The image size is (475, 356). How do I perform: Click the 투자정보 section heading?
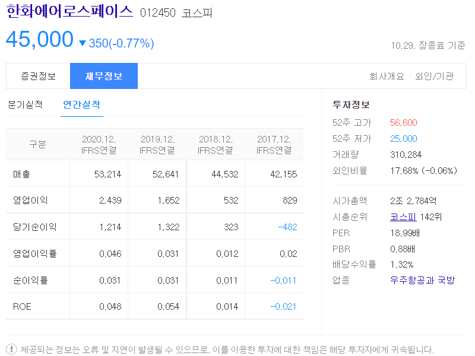click(x=351, y=105)
